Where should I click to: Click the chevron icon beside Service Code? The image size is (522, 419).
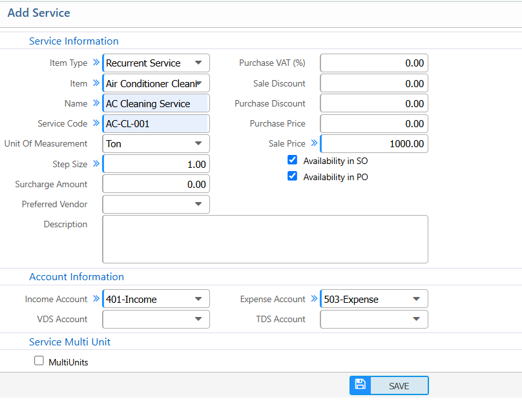(x=96, y=123)
